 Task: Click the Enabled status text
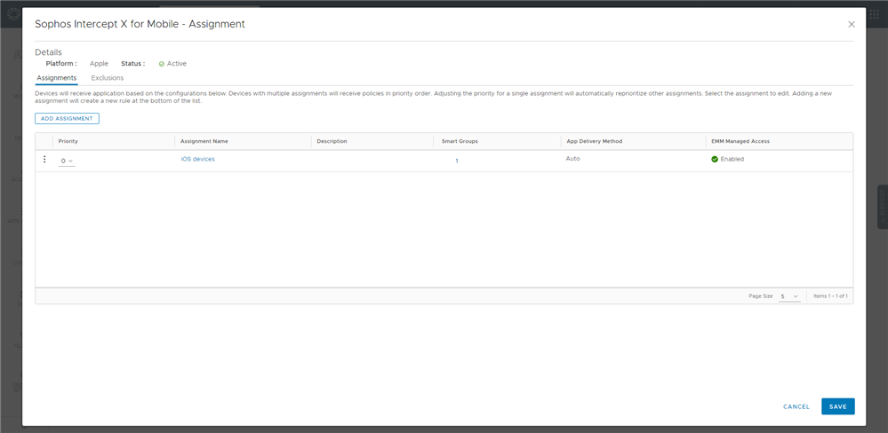(x=732, y=160)
